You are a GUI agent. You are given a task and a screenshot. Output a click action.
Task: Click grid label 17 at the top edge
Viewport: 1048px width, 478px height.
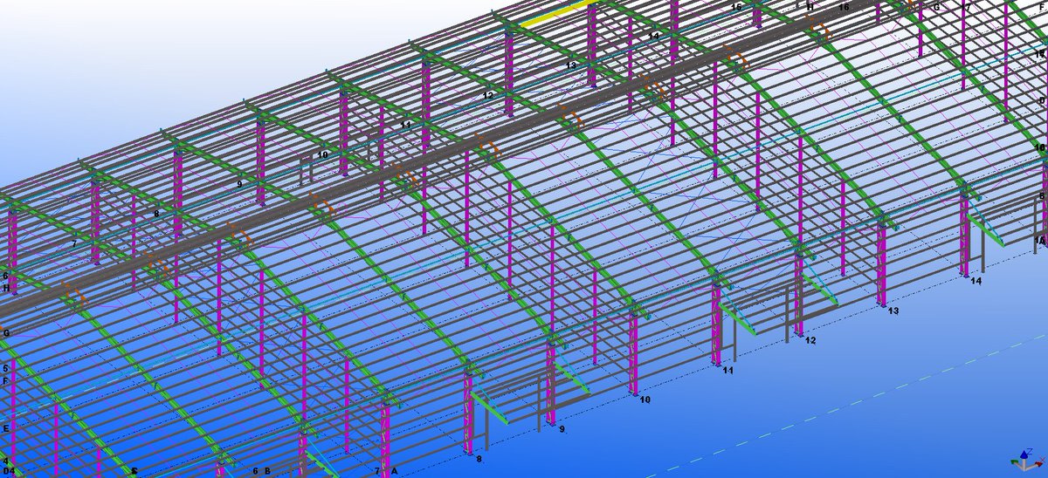click(965, 7)
